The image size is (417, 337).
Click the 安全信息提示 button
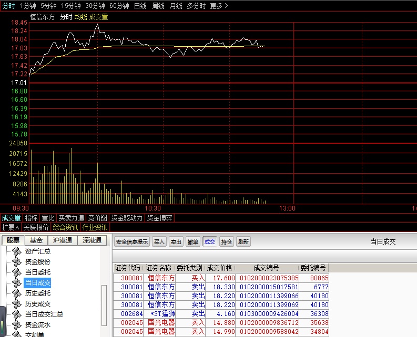pyautogui.click(x=132, y=241)
